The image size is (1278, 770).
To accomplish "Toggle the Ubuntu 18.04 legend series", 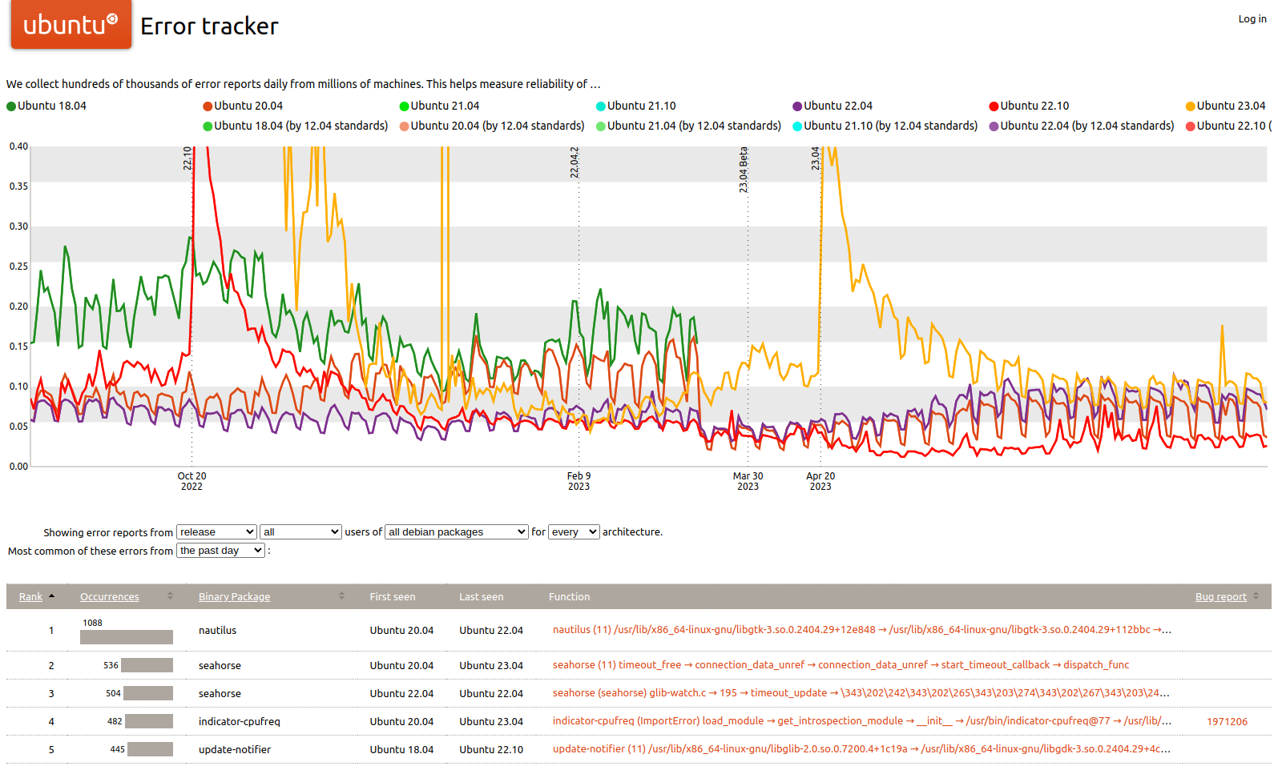I will click(x=46, y=106).
